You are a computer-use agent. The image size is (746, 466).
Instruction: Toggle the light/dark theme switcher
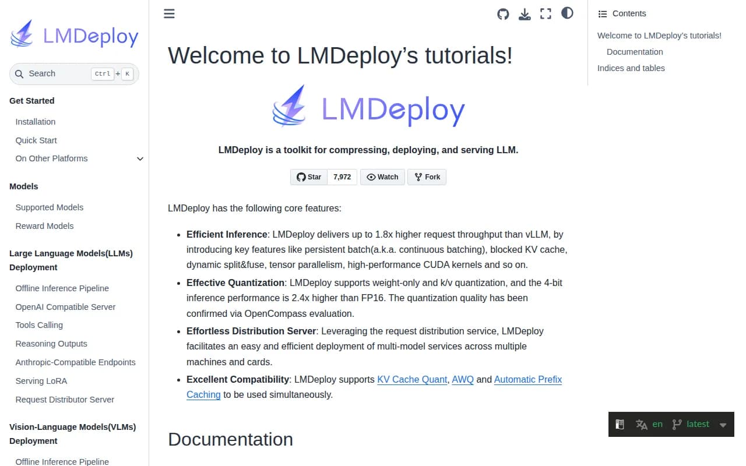pyautogui.click(x=567, y=13)
